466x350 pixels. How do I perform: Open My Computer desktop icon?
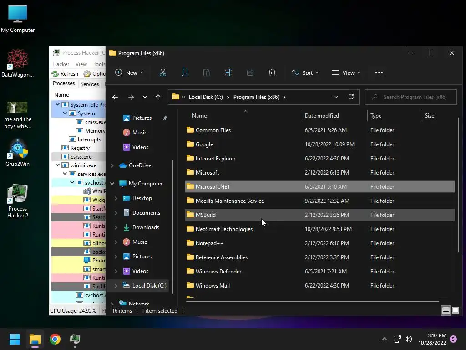coord(18,19)
